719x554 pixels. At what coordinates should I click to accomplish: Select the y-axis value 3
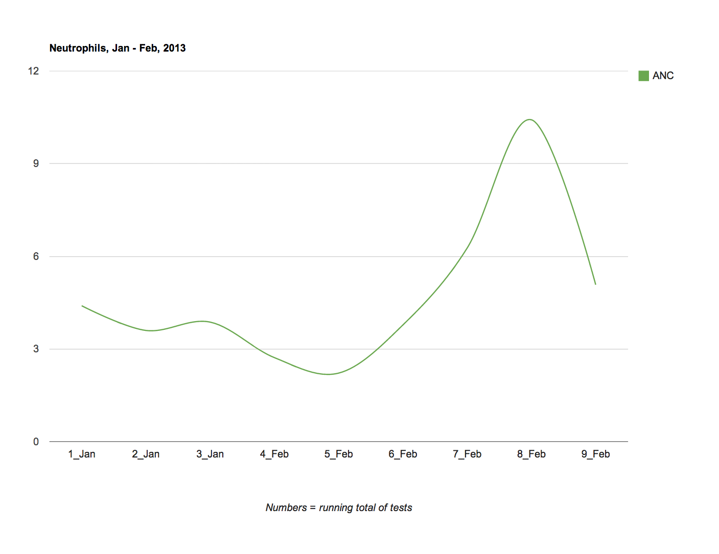(x=36, y=349)
